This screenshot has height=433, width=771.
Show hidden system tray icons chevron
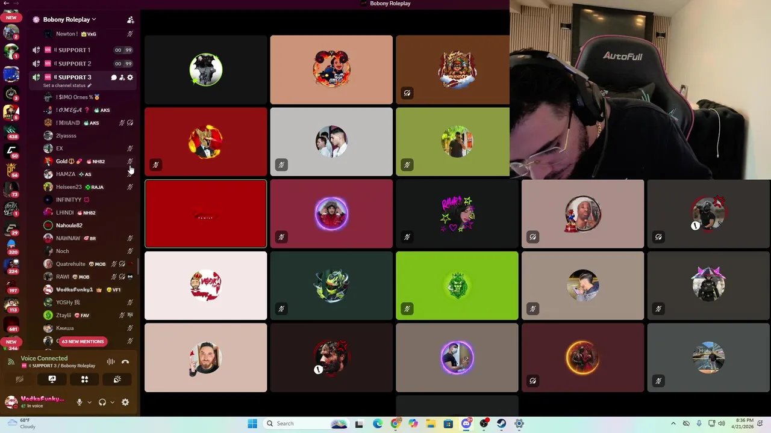point(673,423)
